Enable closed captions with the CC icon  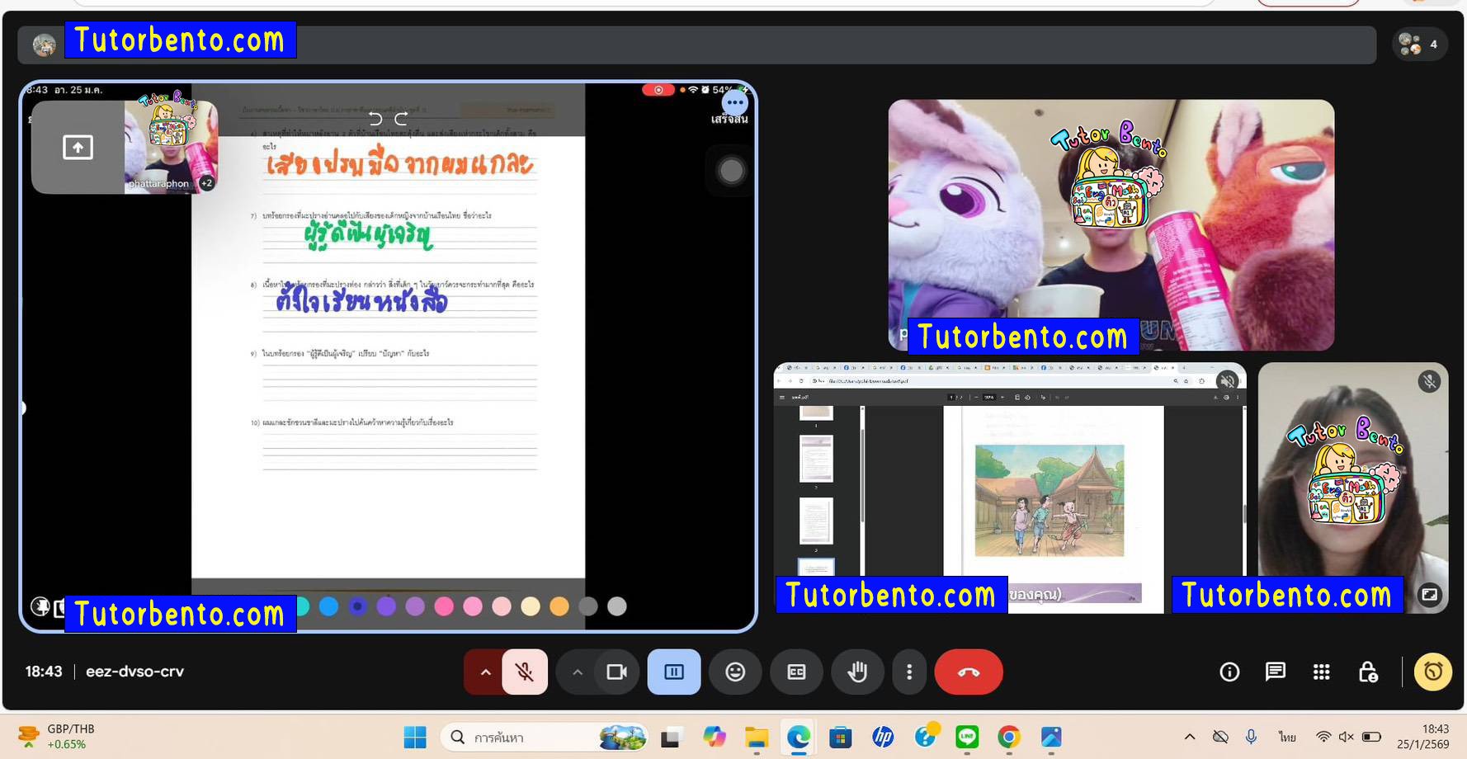(795, 672)
